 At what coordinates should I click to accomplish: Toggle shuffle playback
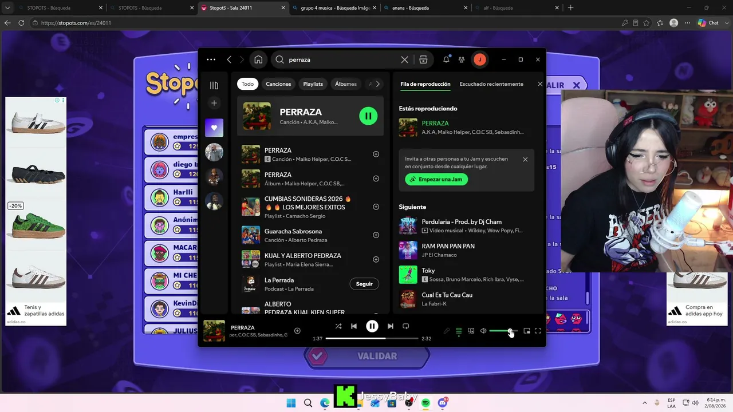[x=338, y=326]
